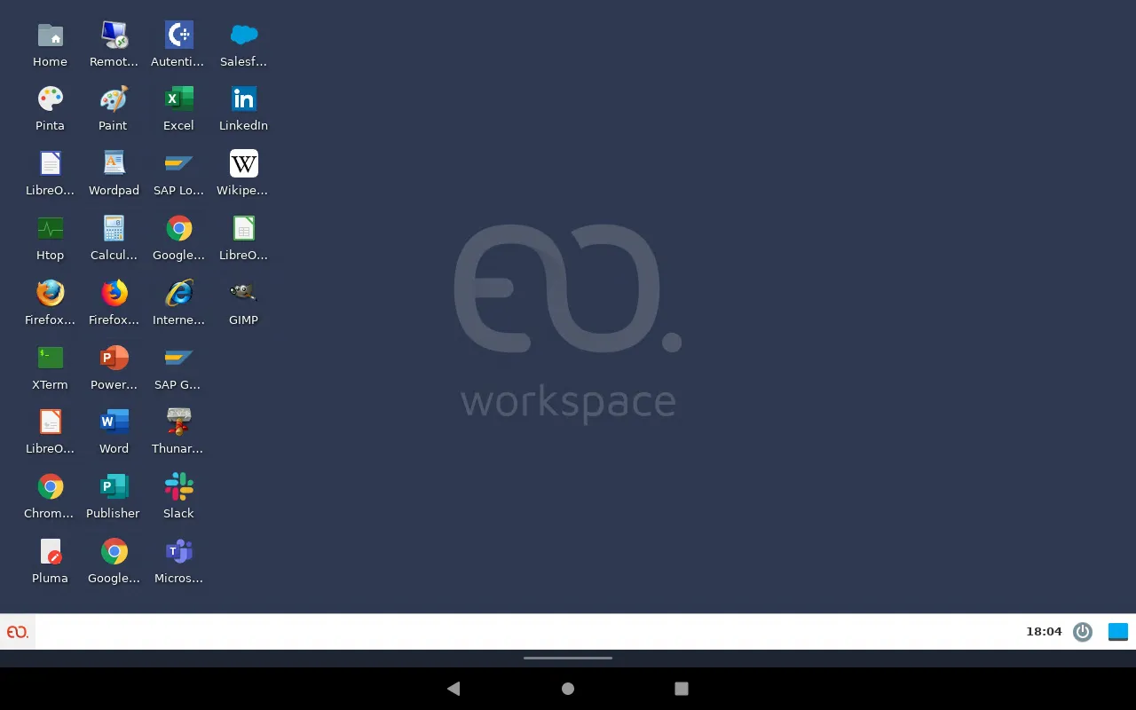This screenshot has width=1136, height=710.
Task: Open Thunar file manager
Action: tap(178, 422)
